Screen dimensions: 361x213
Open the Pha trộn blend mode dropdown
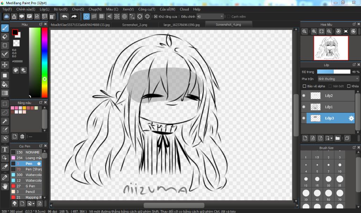(x=338, y=79)
